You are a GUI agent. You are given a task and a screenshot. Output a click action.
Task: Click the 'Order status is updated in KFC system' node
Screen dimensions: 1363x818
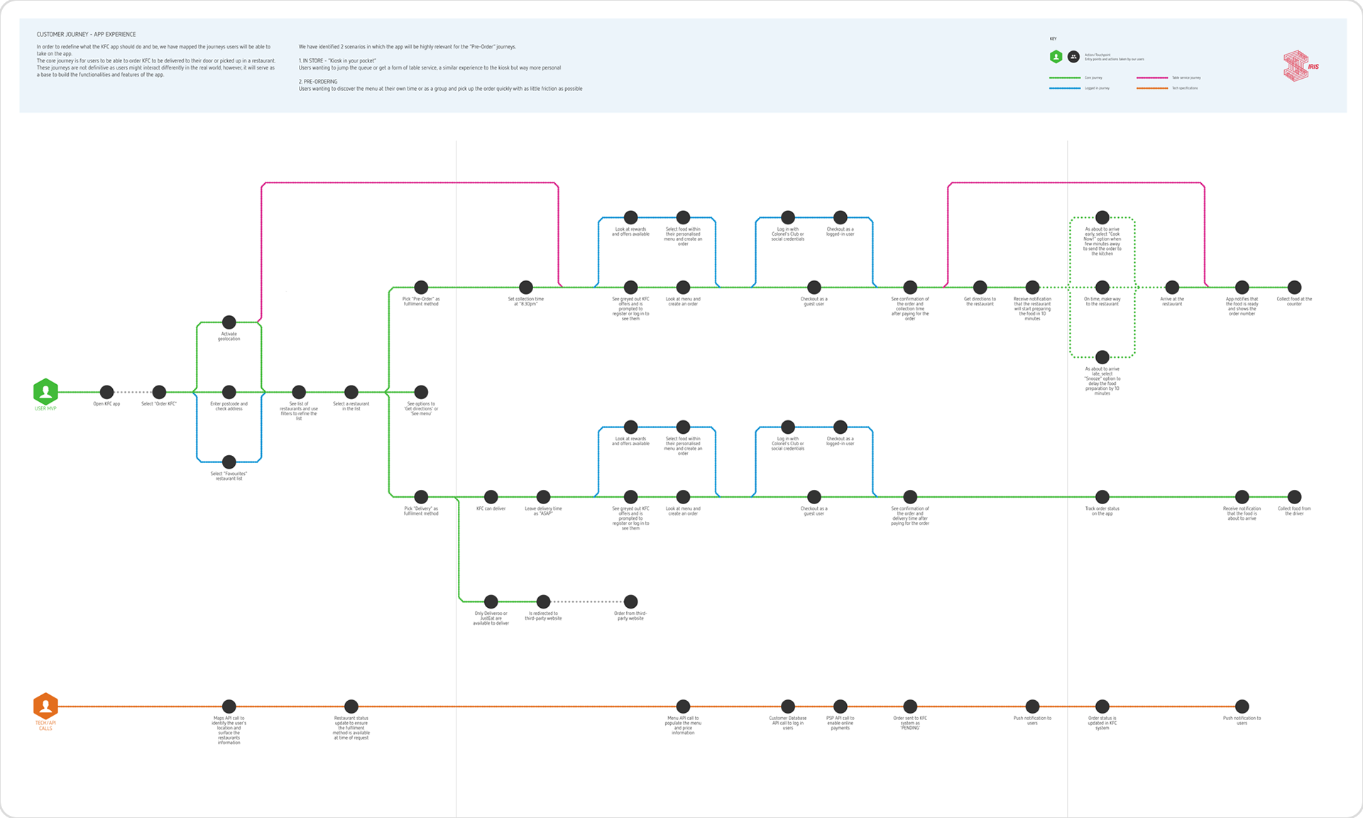click(x=1102, y=707)
